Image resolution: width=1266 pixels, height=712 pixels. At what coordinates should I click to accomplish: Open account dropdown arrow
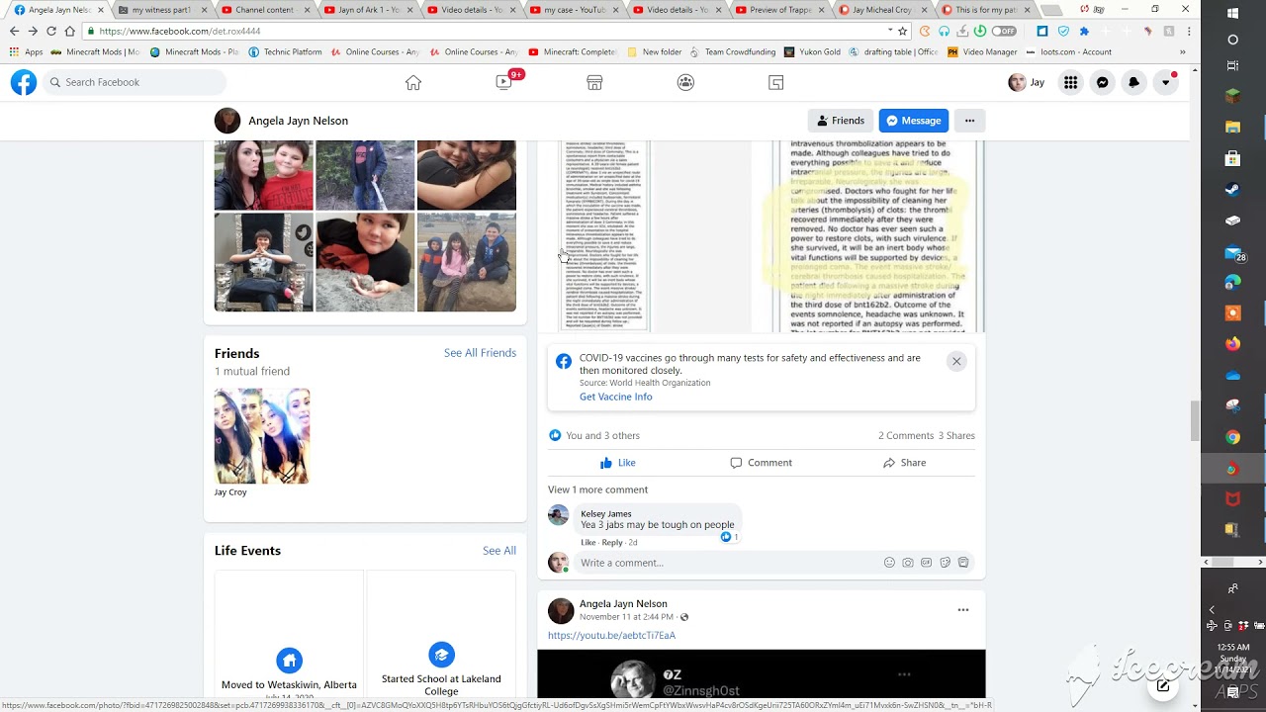coord(1165,82)
